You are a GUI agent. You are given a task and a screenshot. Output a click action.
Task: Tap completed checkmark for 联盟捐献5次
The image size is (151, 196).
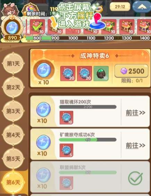point(135,178)
